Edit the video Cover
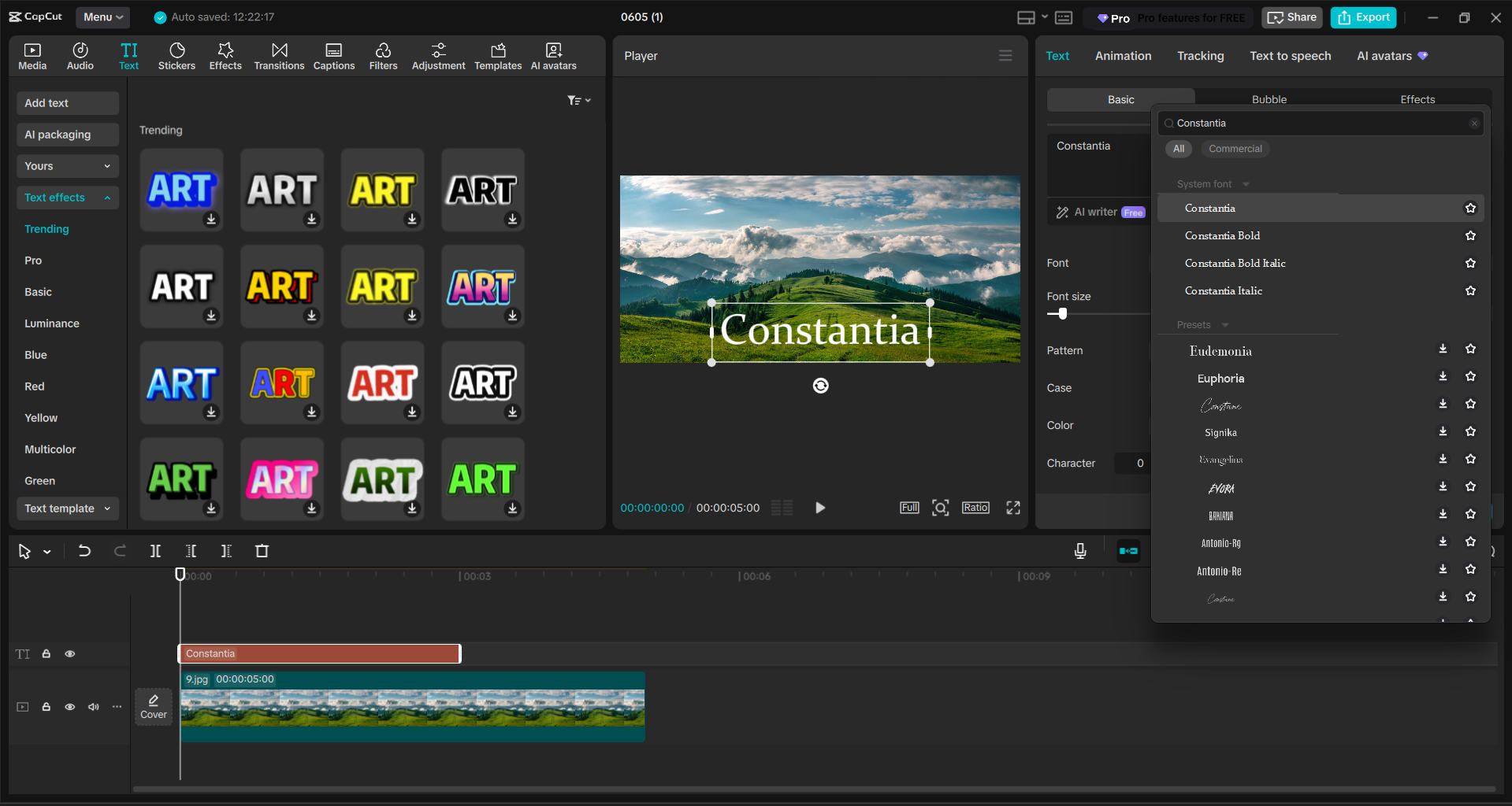 click(x=153, y=706)
